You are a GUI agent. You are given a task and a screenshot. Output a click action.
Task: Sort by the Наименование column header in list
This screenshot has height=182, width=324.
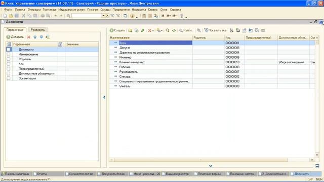point(151,37)
